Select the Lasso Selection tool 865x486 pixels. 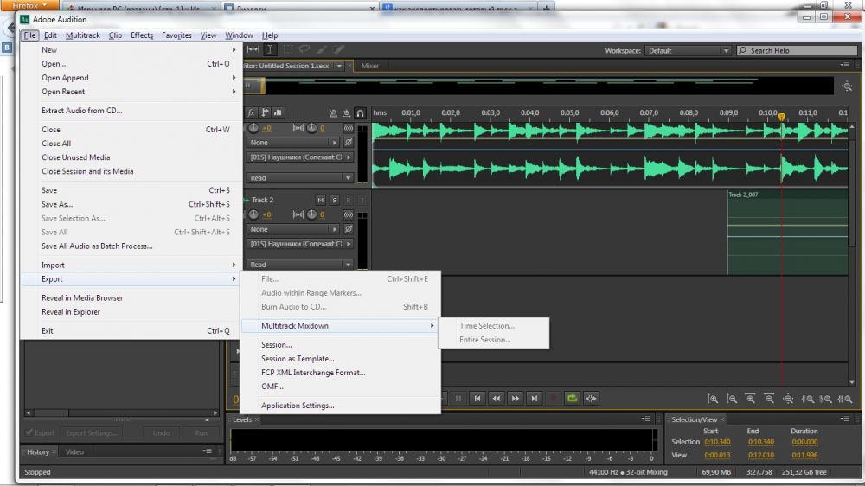304,49
